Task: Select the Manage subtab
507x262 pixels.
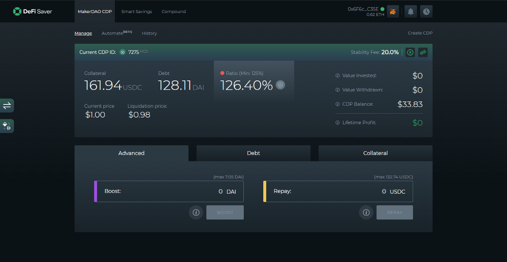Action: [x=83, y=33]
